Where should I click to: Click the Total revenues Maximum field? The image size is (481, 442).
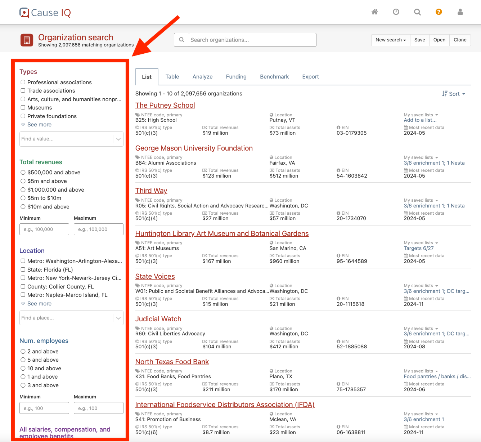[99, 229]
